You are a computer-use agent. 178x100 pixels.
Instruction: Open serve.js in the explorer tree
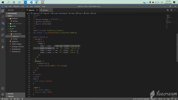16,21
